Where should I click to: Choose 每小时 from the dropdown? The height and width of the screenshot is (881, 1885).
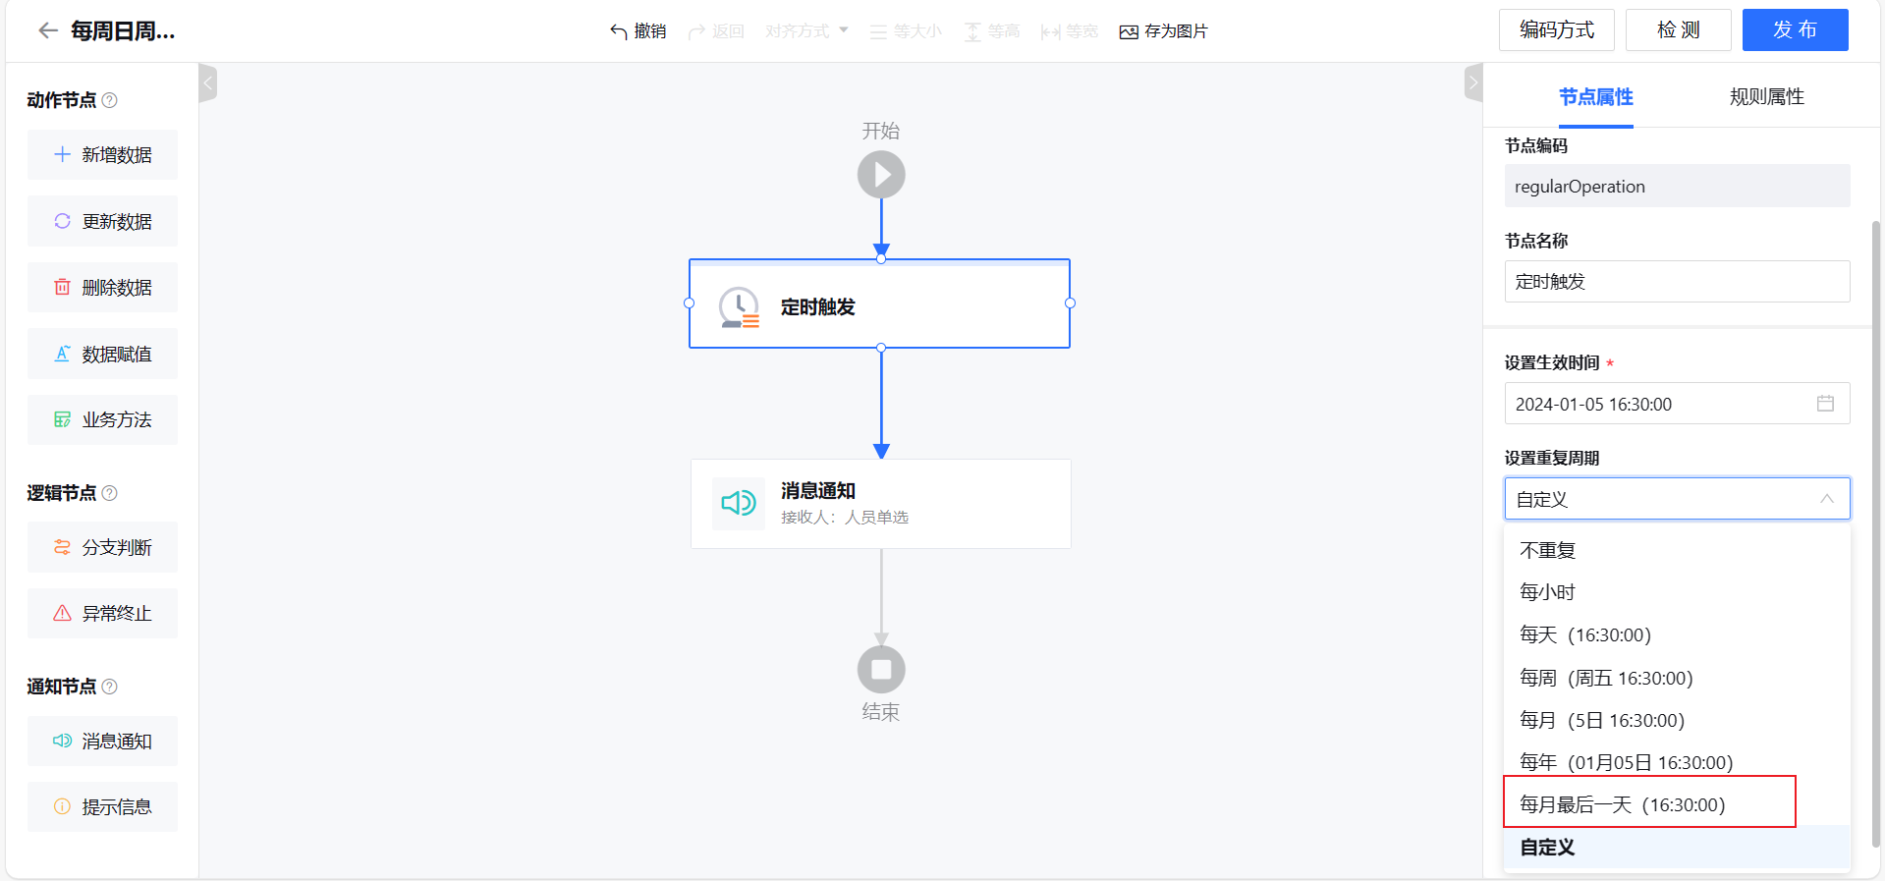point(1677,592)
